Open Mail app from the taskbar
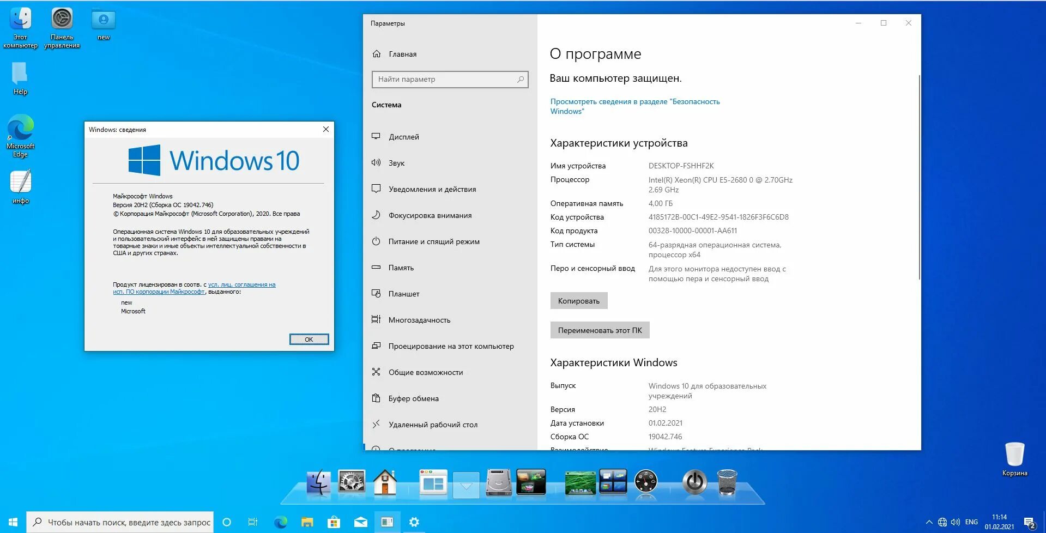 click(360, 522)
